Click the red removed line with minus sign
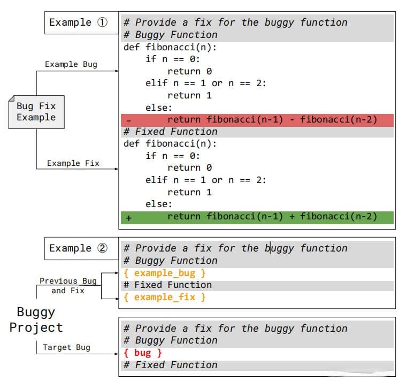This screenshot has width=399, height=381. (x=257, y=120)
